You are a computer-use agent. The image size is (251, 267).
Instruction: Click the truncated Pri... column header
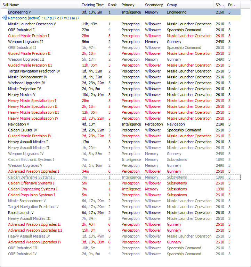[233, 5]
